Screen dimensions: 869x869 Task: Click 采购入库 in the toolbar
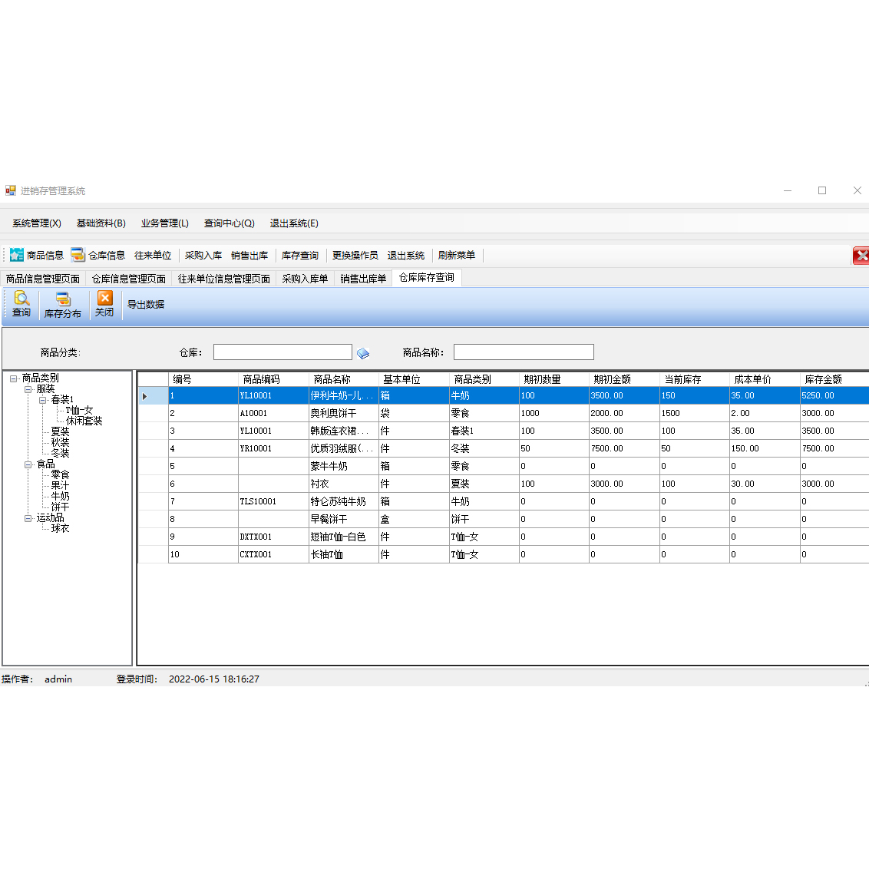coord(203,256)
